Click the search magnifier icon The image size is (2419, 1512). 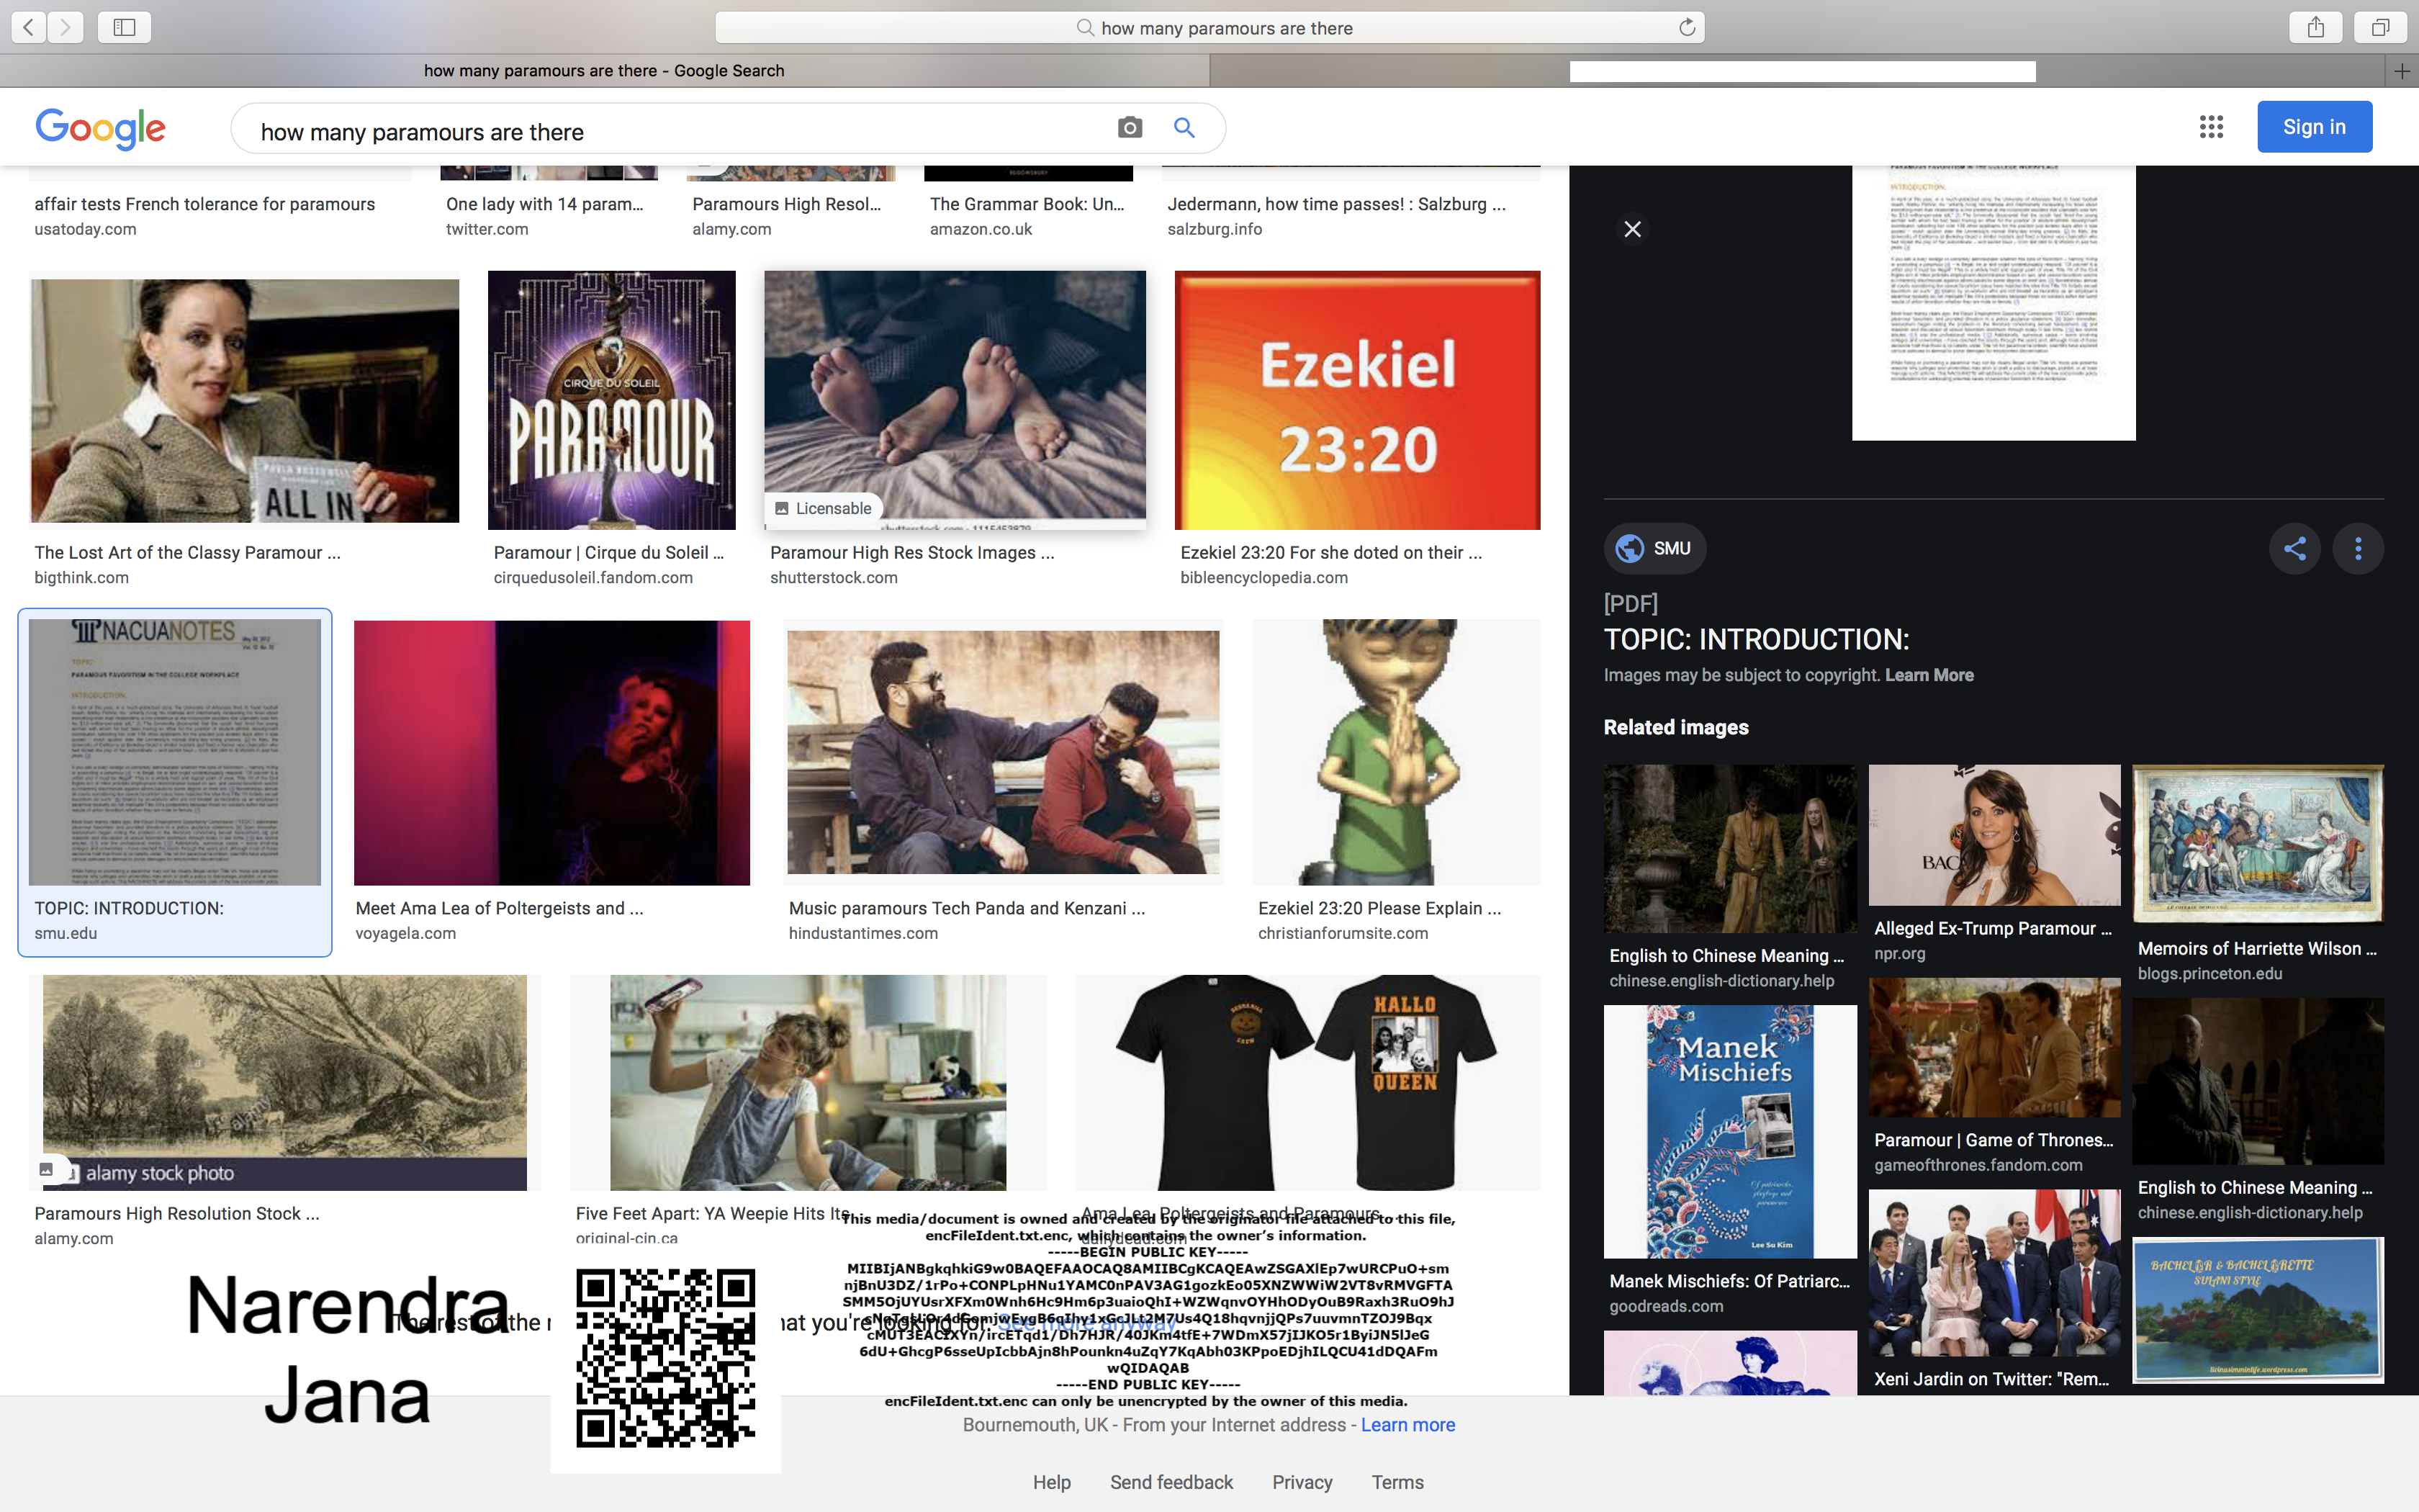1184,128
